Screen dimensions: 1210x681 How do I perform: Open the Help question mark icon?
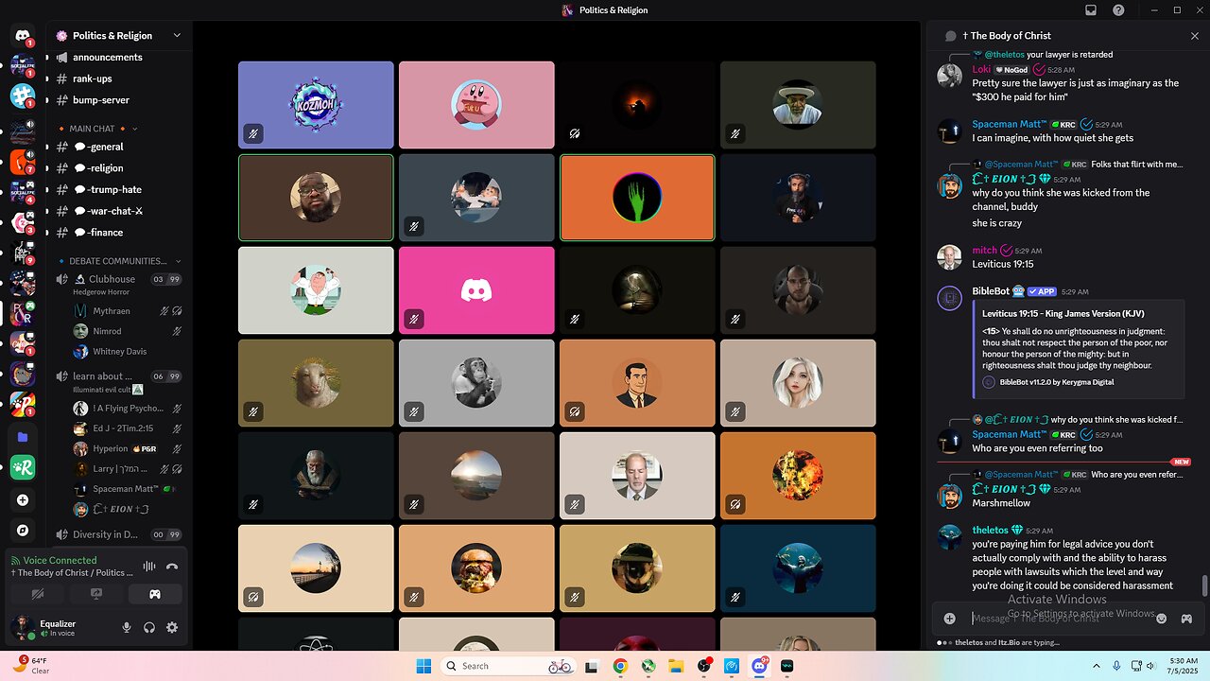click(x=1119, y=10)
